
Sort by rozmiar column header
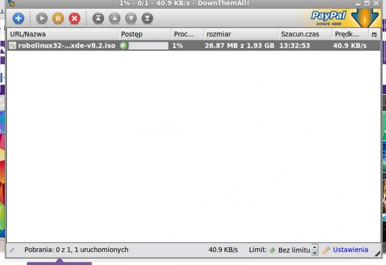click(241, 34)
